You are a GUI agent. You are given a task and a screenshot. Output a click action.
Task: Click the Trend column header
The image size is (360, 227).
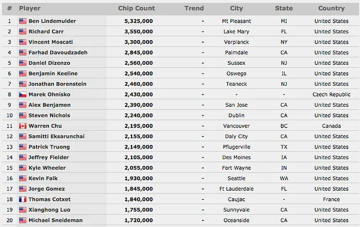tap(194, 8)
